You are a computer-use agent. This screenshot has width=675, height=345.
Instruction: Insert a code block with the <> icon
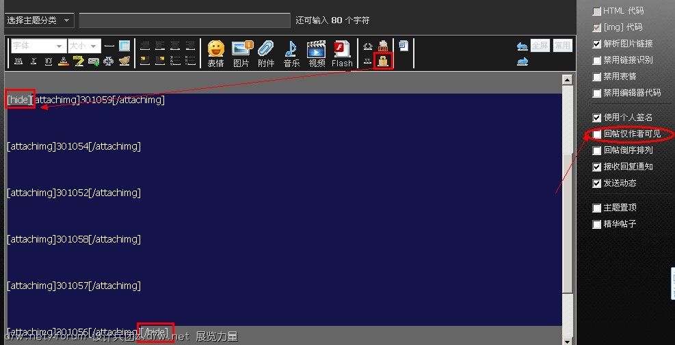[x=368, y=46]
